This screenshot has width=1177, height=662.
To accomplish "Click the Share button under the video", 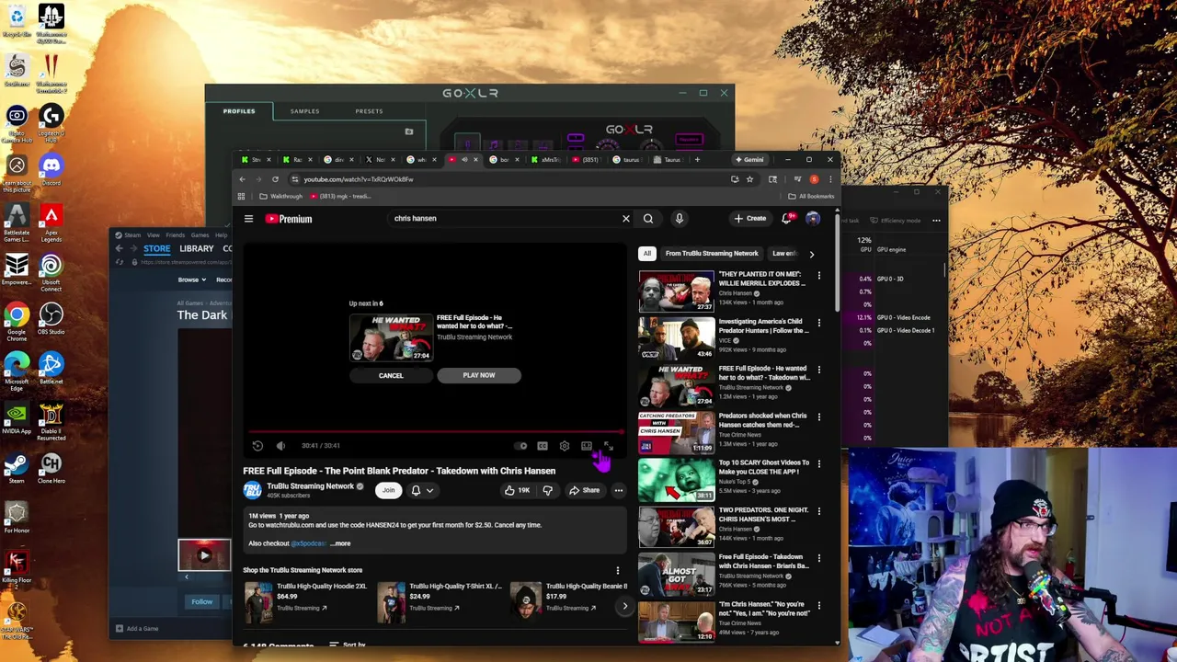I will (584, 490).
